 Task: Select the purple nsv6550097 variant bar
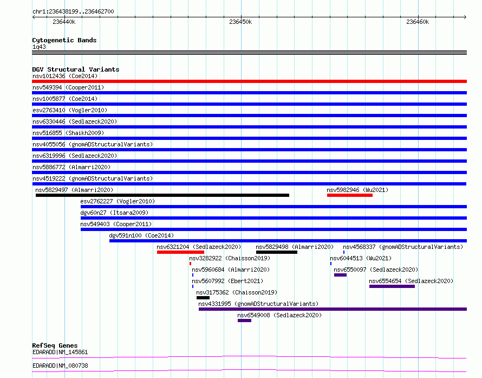point(340,275)
